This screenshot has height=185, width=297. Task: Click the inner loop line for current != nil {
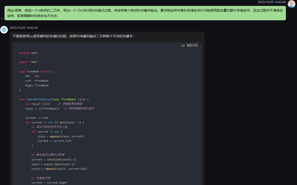coord(47,132)
